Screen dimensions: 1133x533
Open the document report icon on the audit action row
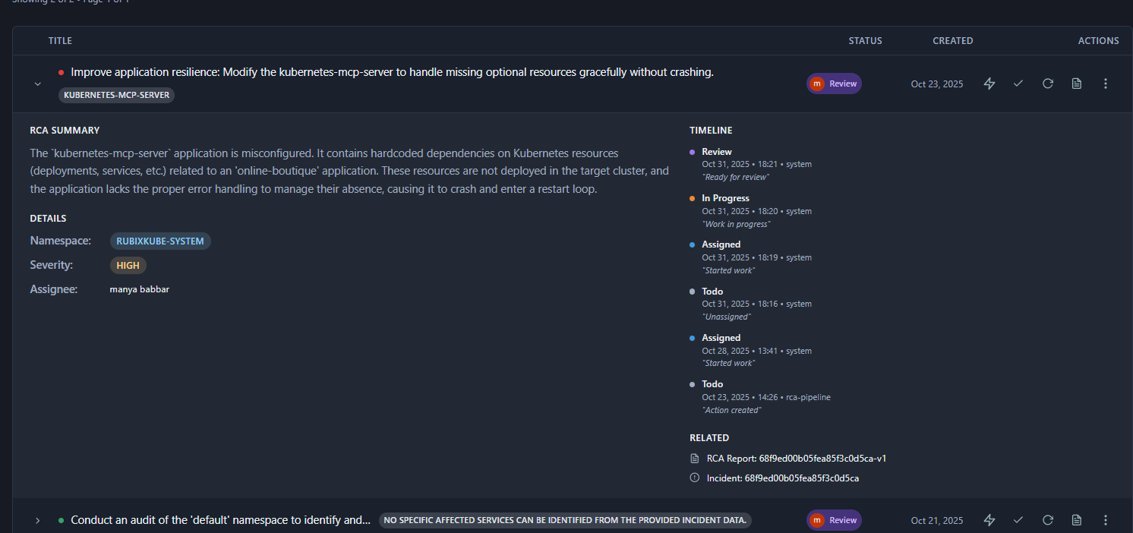click(x=1076, y=520)
